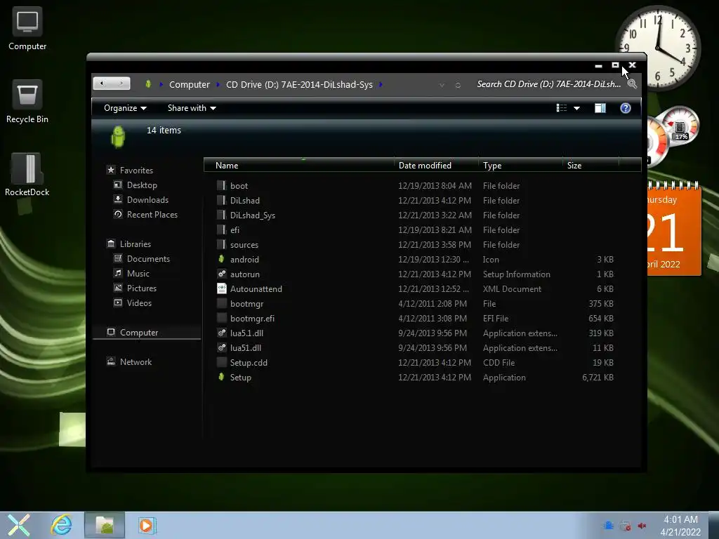
Task: Sort by the Size column header
Action: pyautogui.click(x=591, y=166)
